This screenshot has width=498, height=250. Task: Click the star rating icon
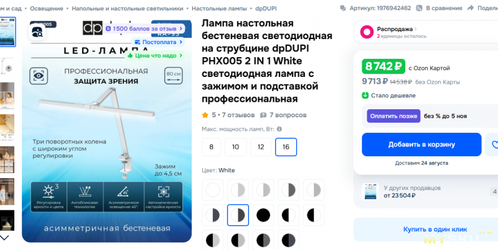(x=205, y=115)
